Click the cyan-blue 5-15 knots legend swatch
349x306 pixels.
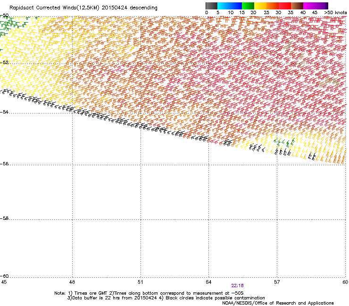pyautogui.click(x=230, y=6)
